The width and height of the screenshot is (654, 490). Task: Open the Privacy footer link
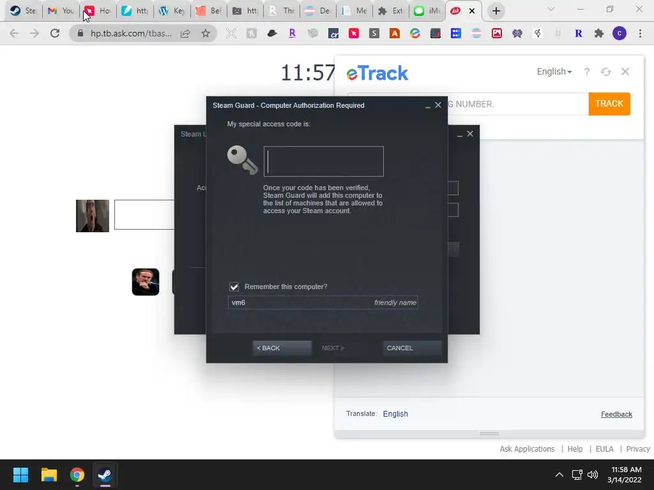638,449
